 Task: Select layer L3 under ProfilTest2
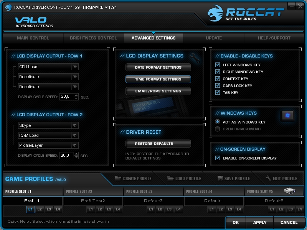tap(109, 209)
